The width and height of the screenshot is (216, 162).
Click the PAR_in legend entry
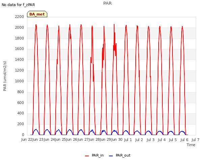tap(94, 155)
